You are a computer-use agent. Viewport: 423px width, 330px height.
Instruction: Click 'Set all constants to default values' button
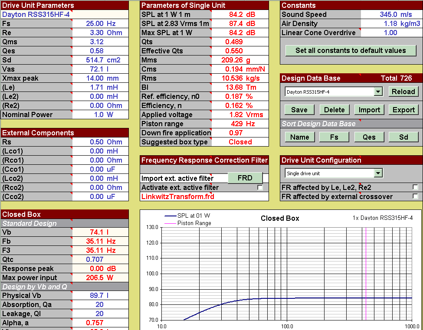click(351, 51)
